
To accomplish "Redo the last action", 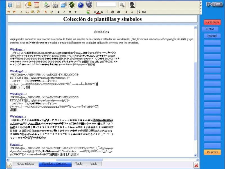I will [14, 12].
